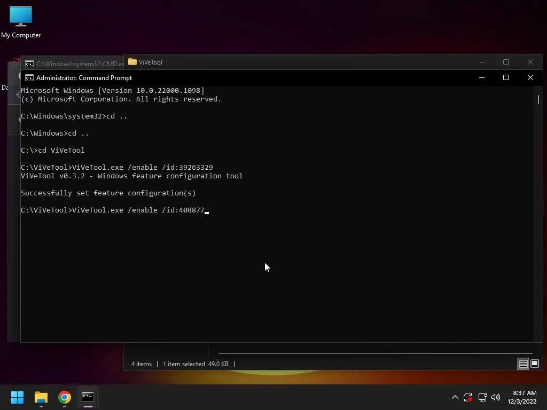Screen dimensions: 547x410
Task: Click 'Successfully set feature configuration(s)' line
Action: pos(108,193)
